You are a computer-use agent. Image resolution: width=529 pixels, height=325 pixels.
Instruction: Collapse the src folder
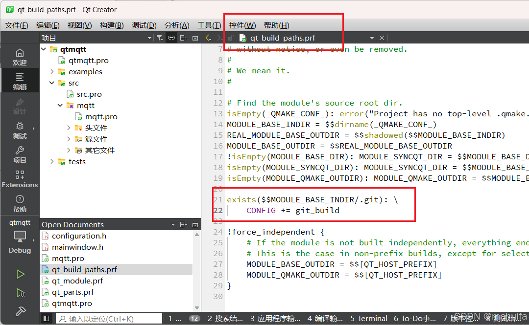tap(51, 83)
